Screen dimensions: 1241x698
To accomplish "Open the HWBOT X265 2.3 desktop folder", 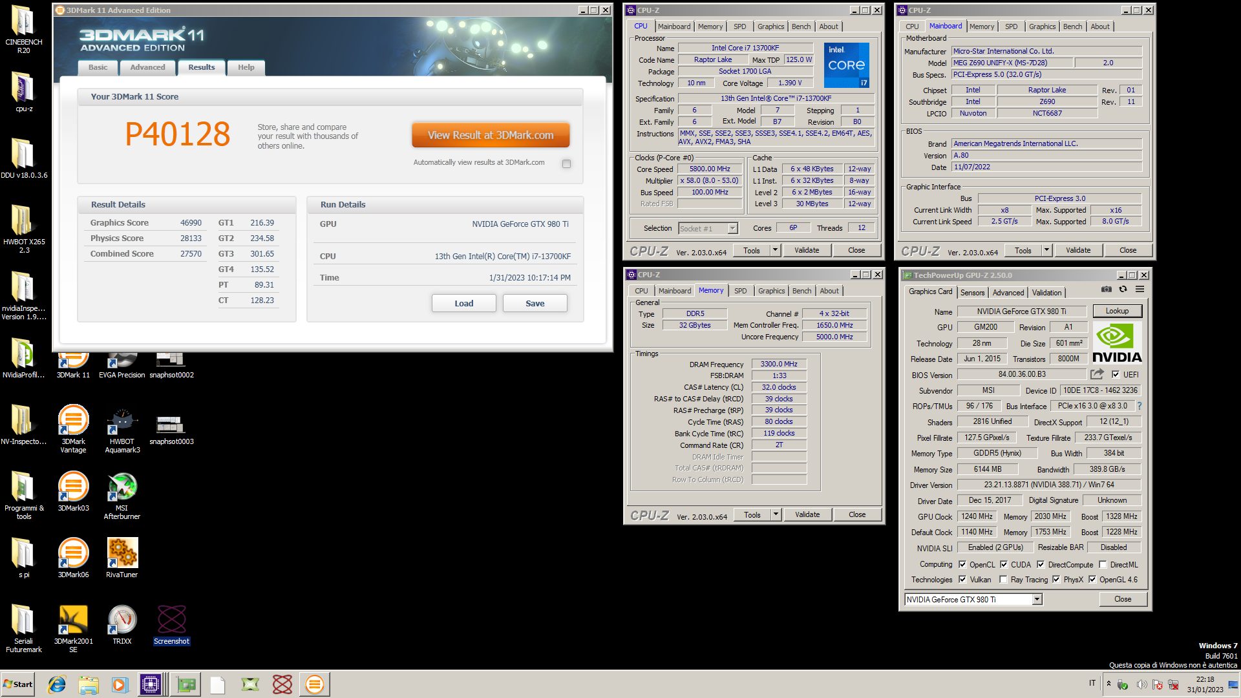I will pos(24,228).
